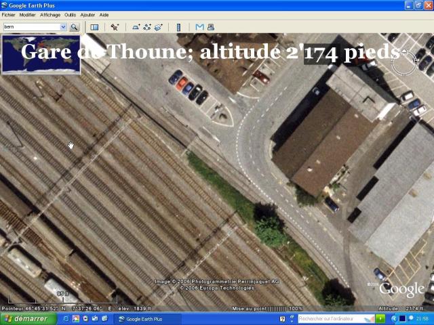Click the second quick launch icon
Image resolution: width=434 pixels, height=325 pixels.
tap(75, 319)
